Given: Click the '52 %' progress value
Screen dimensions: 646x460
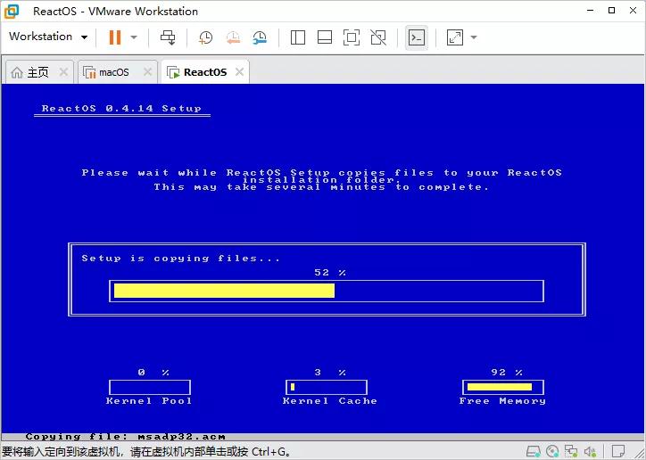Looking at the screenshot, I should click(x=330, y=273).
